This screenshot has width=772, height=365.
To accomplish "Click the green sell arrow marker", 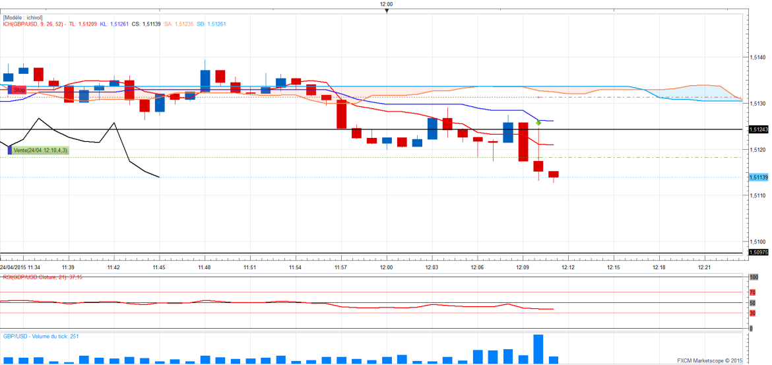I will [x=538, y=123].
